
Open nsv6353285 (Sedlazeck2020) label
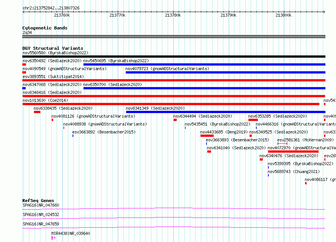point(277,116)
